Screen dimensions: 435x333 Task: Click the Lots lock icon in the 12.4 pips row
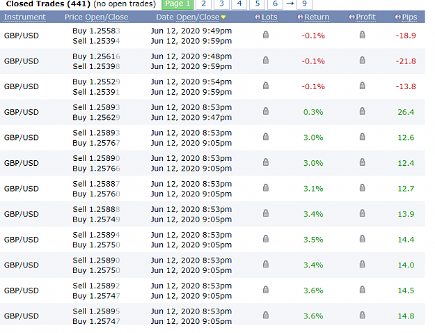tap(266, 162)
